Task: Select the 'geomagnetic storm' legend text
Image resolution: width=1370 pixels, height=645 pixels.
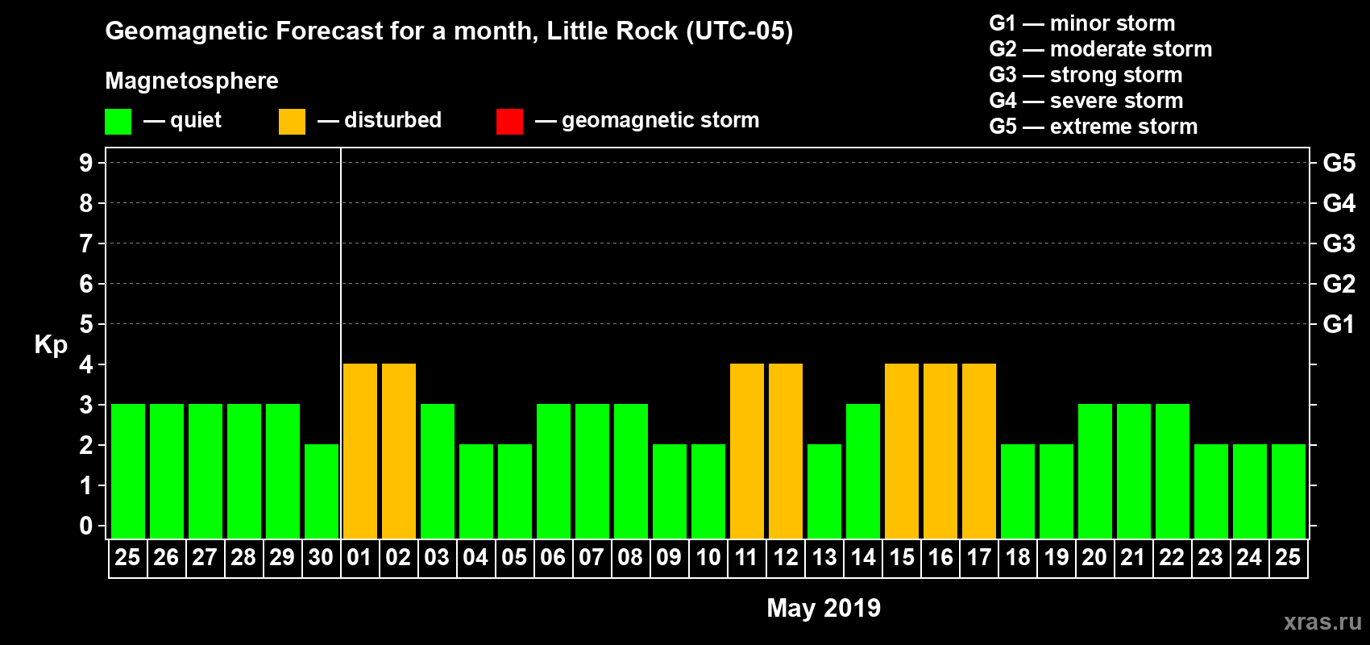Action: pos(661,120)
